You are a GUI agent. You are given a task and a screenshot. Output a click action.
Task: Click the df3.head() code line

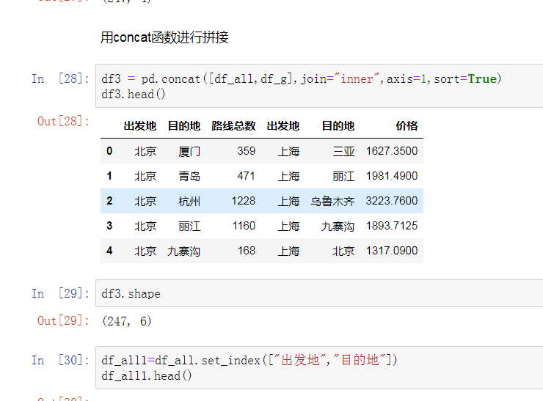point(134,94)
